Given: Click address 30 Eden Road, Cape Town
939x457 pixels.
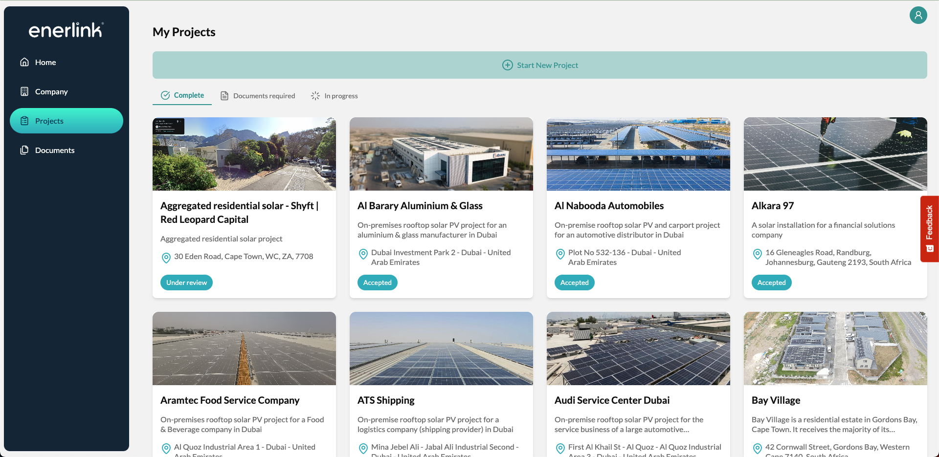Looking at the screenshot, I should (x=244, y=256).
